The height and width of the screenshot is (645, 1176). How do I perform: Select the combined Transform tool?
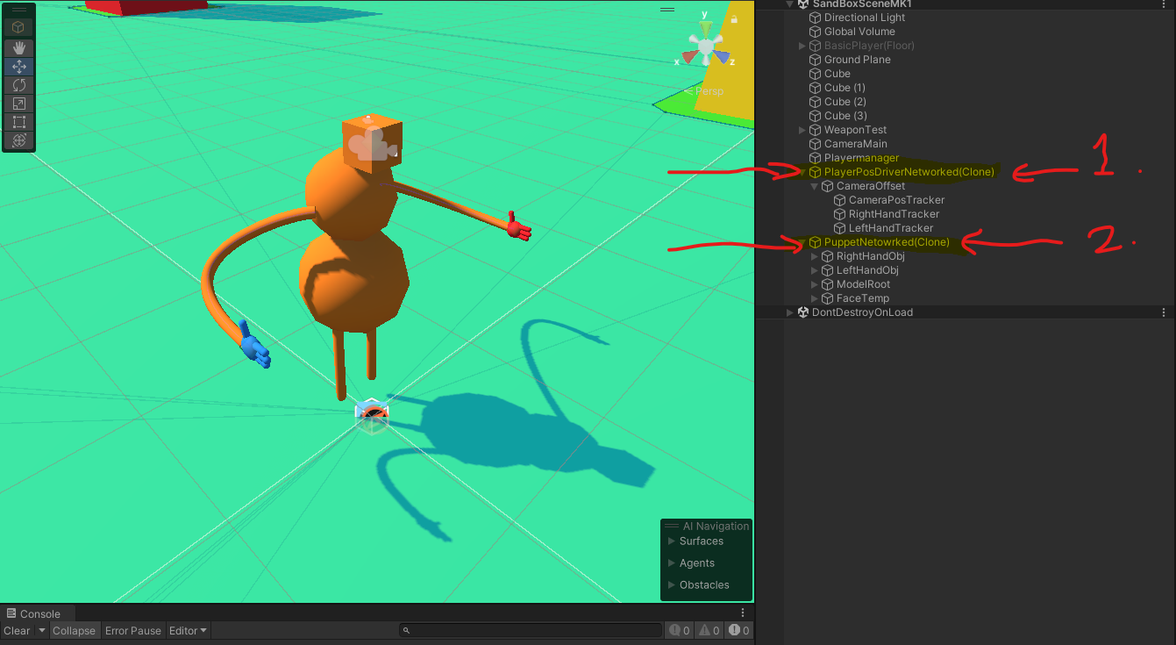(18, 140)
